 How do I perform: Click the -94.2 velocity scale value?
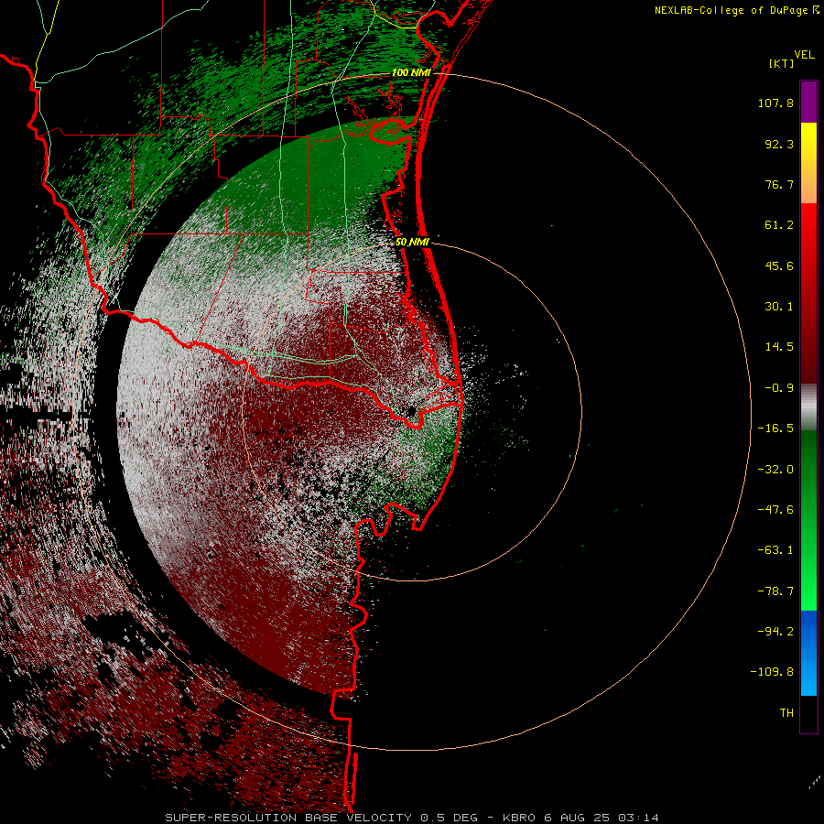coord(775,632)
